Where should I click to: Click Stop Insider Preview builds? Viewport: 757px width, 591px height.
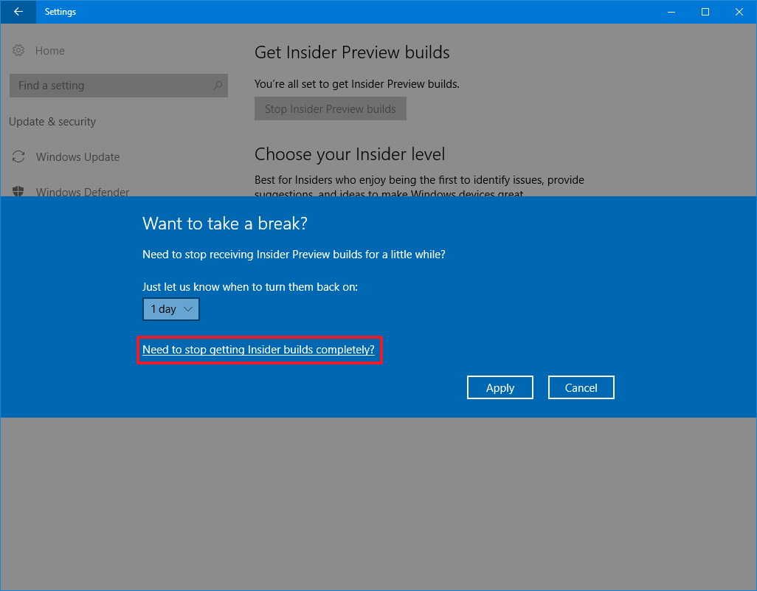click(330, 108)
